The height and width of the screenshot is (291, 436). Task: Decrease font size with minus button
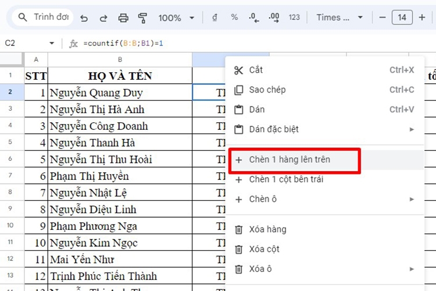click(383, 17)
